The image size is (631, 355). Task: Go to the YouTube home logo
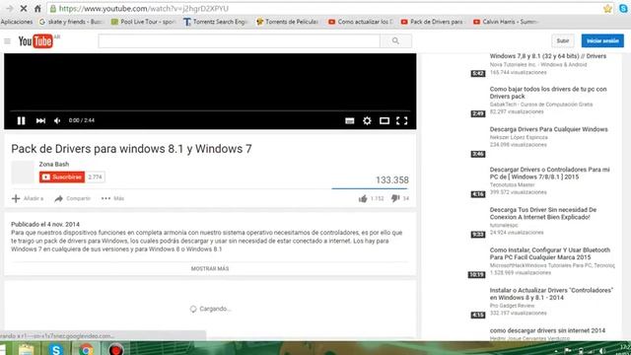pyautogui.click(x=35, y=41)
